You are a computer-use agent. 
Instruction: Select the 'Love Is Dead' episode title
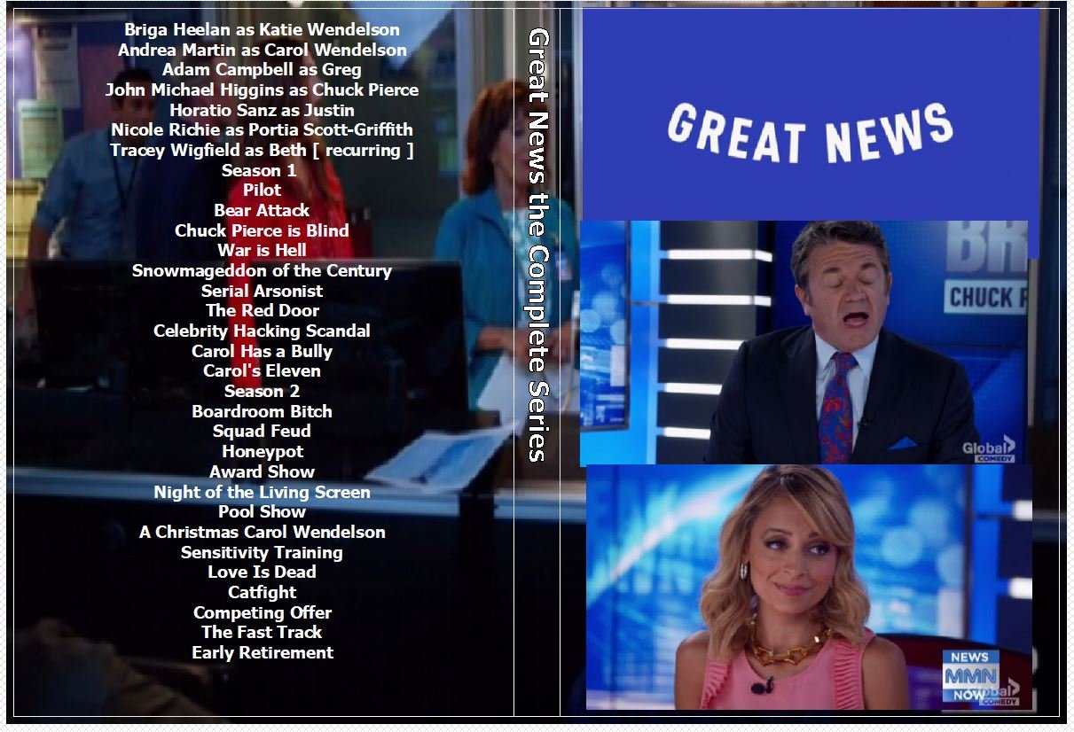[x=262, y=572]
